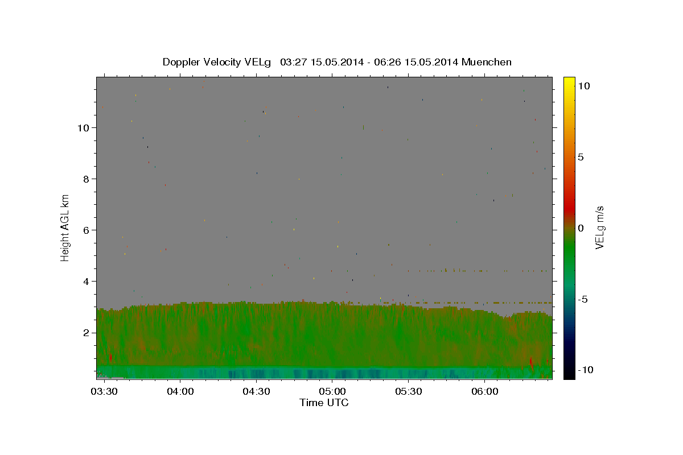Click the Time UTC axis title

pyautogui.click(x=324, y=403)
